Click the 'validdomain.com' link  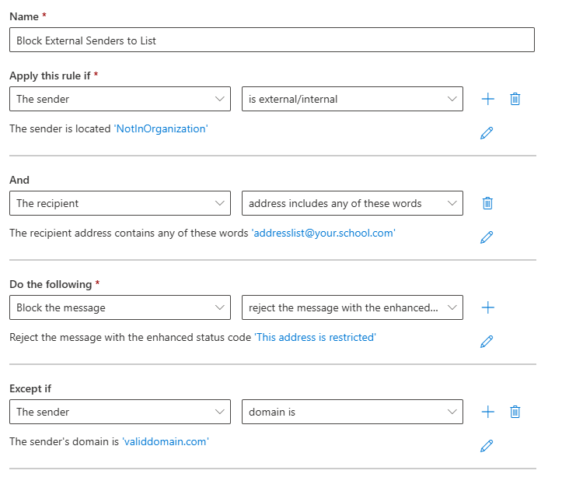pyautogui.click(x=166, y=441)
